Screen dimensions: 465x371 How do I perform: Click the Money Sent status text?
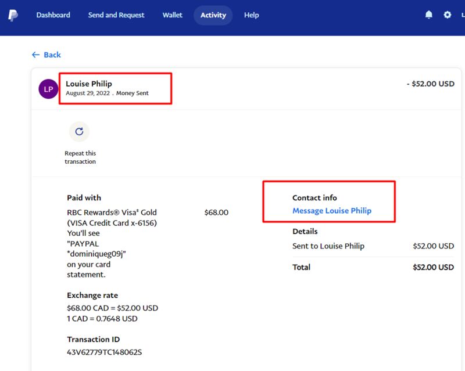[x=133, y=93]
